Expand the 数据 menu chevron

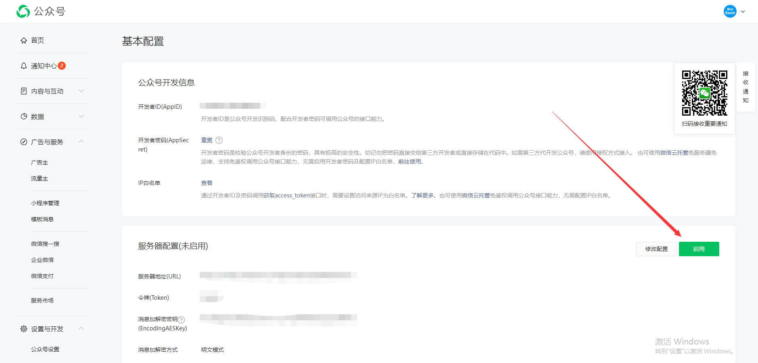click(81, 116)
